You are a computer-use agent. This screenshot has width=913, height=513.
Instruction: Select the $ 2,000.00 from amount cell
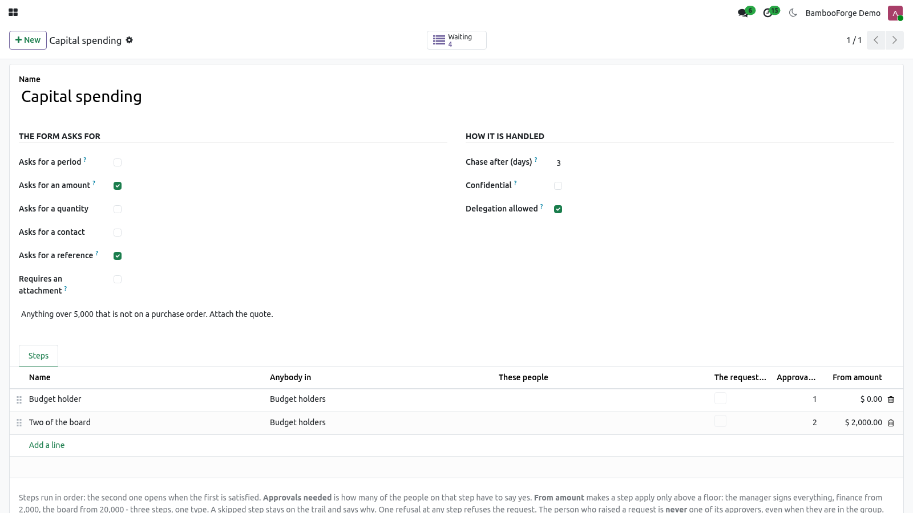(857, 423)
